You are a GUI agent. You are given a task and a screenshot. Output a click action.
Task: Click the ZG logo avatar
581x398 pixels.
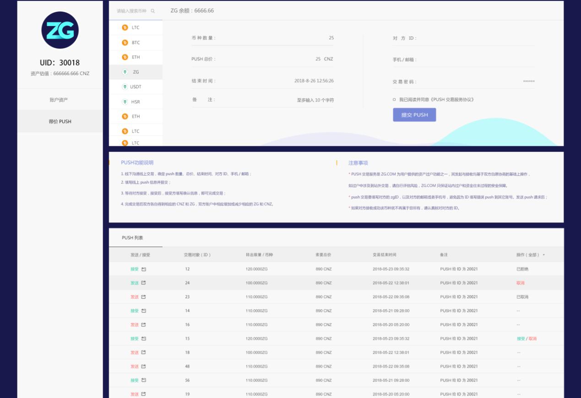(60, 30)
